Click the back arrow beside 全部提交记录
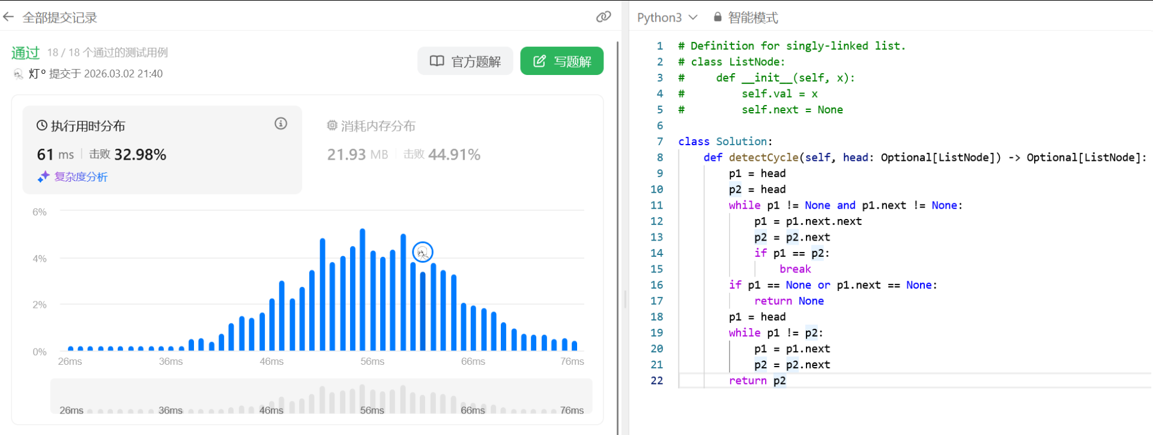 point(8,17)
